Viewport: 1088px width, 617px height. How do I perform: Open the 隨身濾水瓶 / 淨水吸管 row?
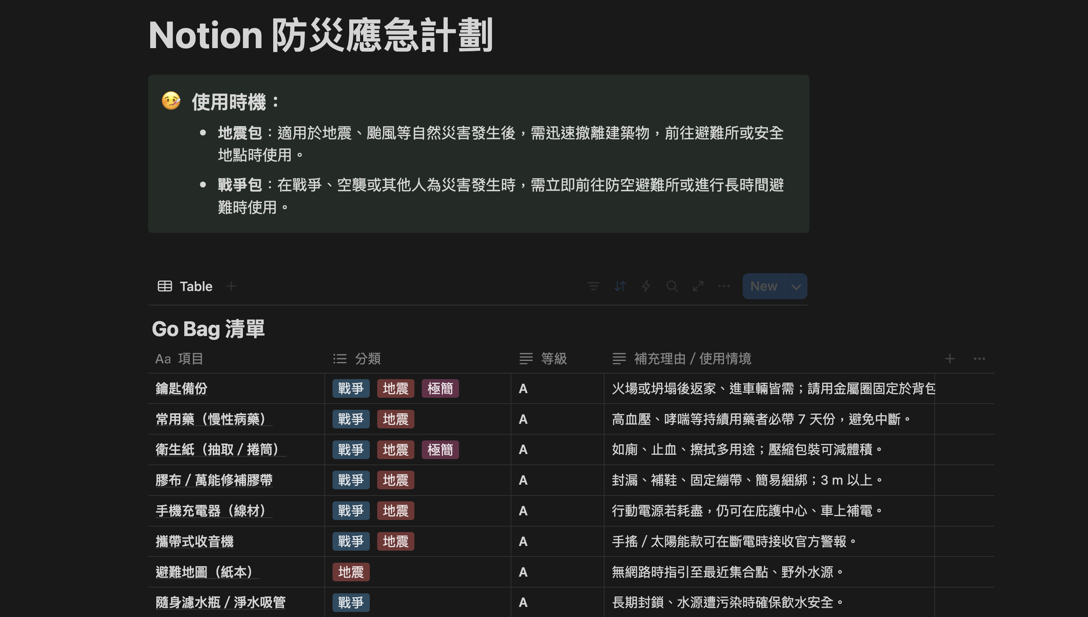pos(220,603)
